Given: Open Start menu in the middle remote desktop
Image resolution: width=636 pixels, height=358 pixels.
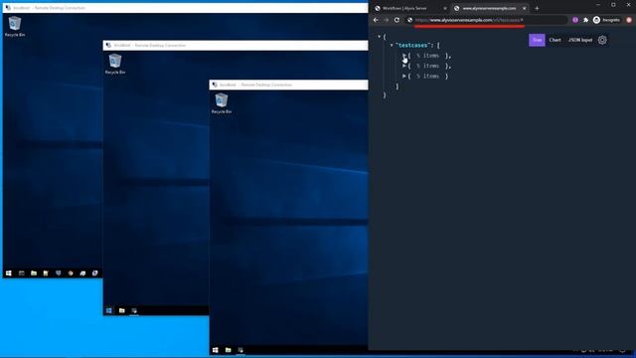Looking at the screenshot, I should [109, 310].
